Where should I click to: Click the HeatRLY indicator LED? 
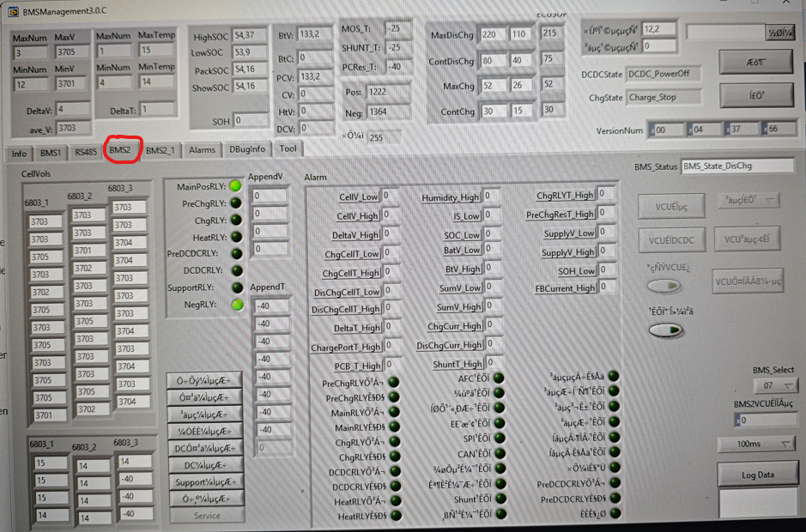click(x=235, y=237)
